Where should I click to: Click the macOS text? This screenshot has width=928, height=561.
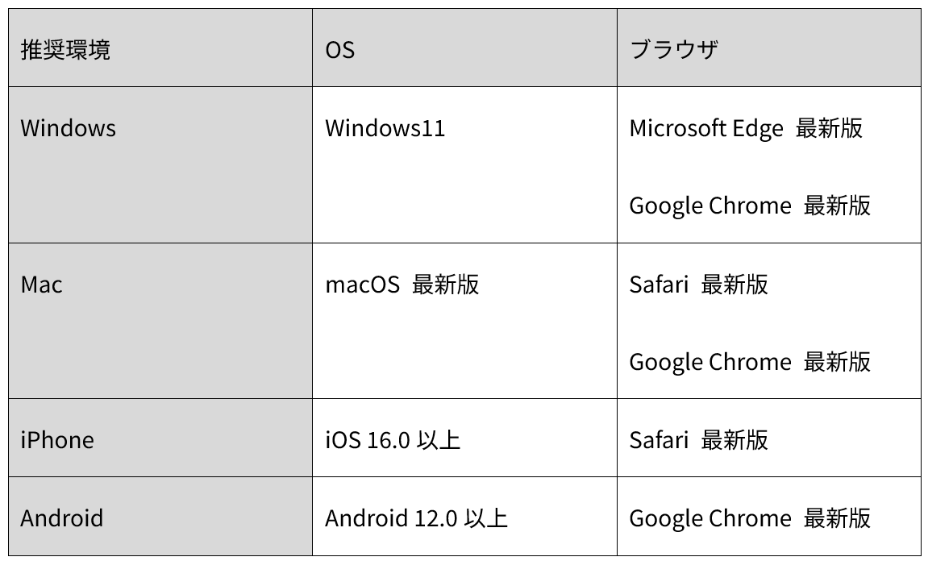point(362,285)
